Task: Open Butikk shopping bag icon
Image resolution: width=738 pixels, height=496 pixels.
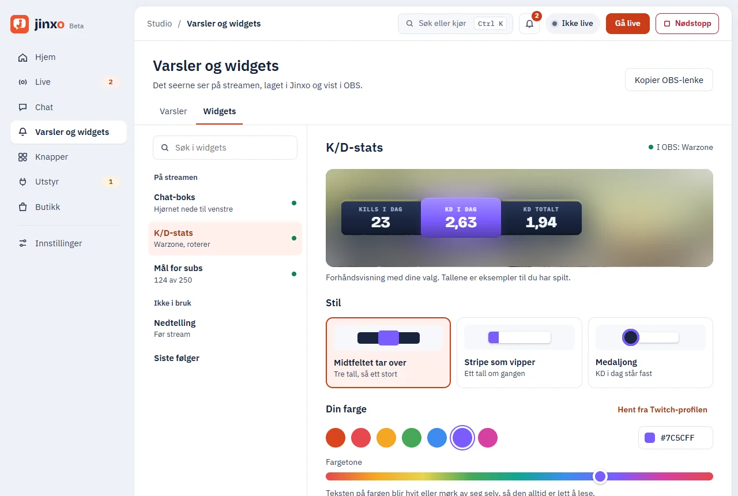Action: (x=23, y=206)
